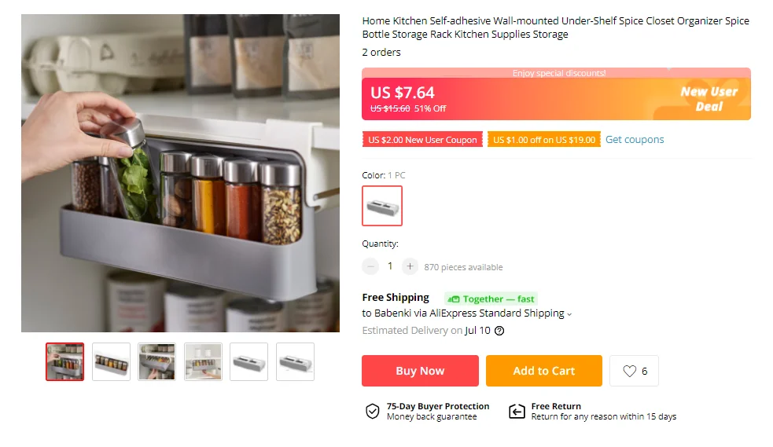Increase quantity with the plus button
This screenshot has width=773, height=447.
pos(410,266)
